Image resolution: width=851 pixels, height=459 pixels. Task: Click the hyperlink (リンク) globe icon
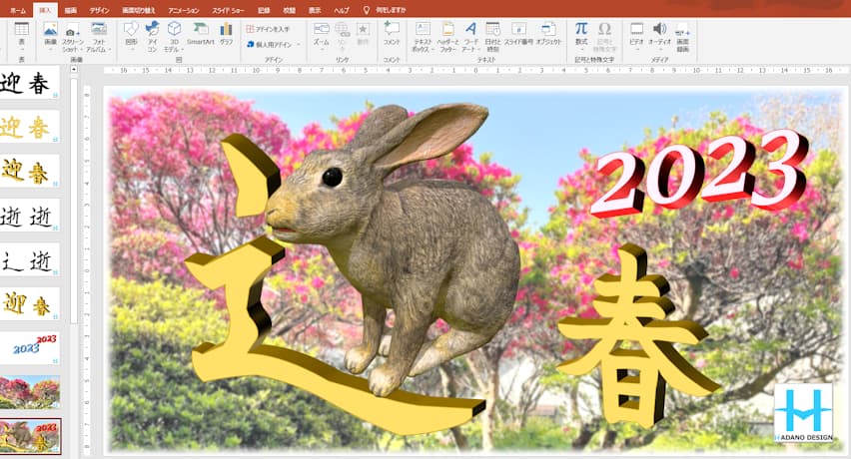[x=342, y=29]
